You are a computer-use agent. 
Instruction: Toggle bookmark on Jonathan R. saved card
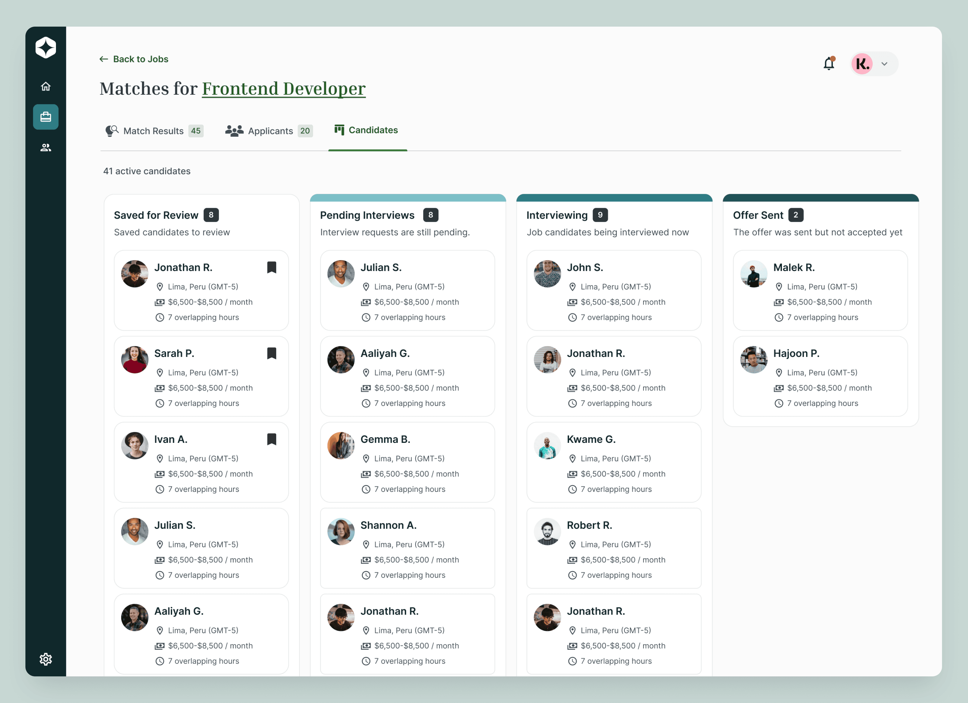click(x=271, y=268)
